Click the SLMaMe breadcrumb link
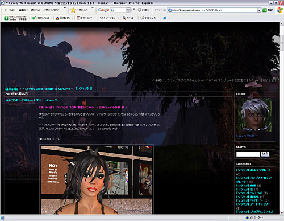This screenshot has height=221, width=284. 11,89
